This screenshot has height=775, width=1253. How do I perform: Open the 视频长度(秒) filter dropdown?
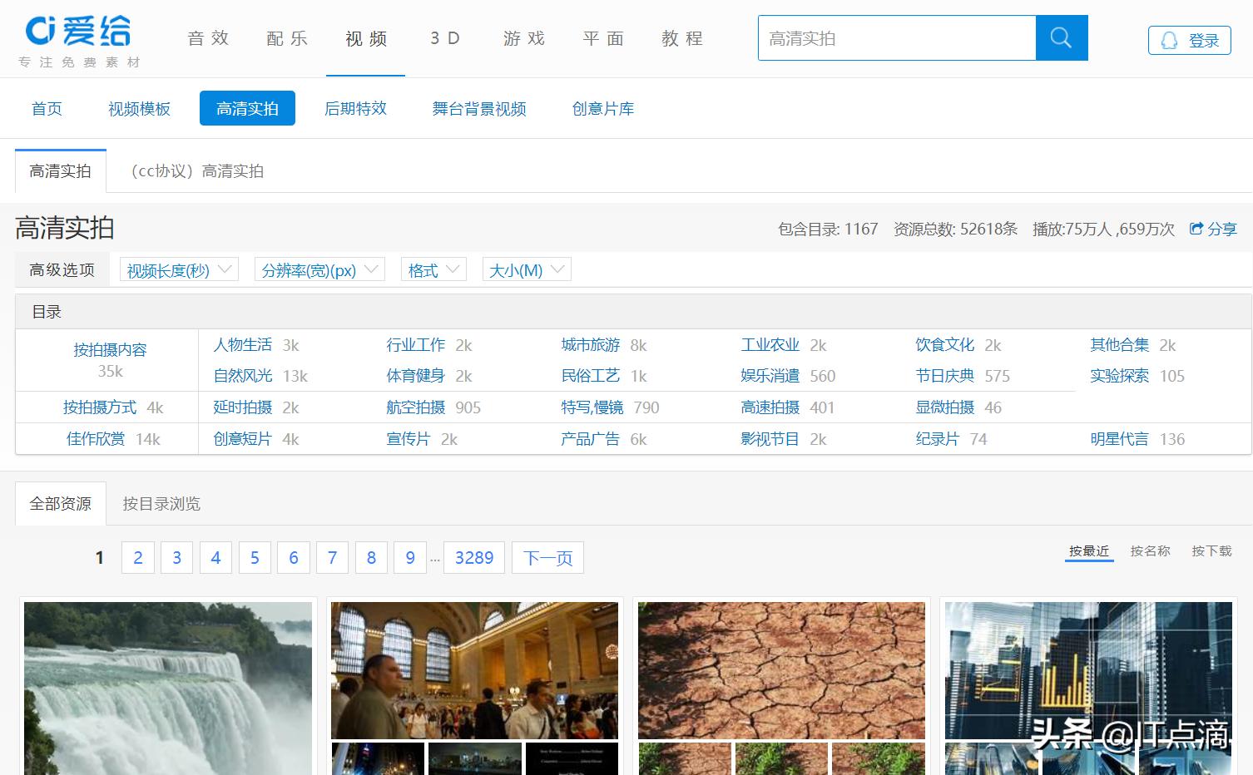click(x=177, y=269)
